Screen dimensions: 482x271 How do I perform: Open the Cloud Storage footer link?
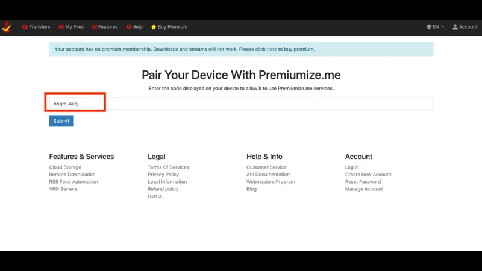(x=65, y=167)
